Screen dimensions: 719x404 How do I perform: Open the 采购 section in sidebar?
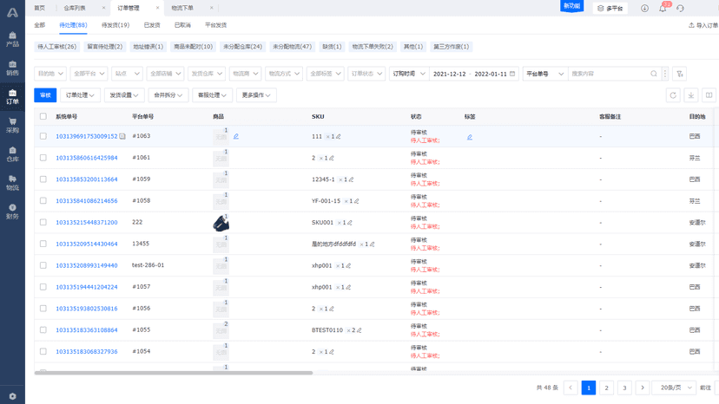[12, 126]
